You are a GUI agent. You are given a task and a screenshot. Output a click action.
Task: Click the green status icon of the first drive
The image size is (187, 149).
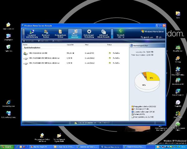(110, 53)
